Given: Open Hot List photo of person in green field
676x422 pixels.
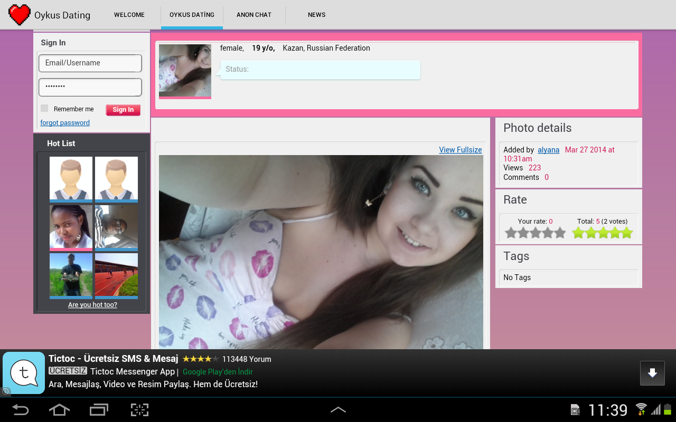Looking at the screenshot, I should coord(71,276).
